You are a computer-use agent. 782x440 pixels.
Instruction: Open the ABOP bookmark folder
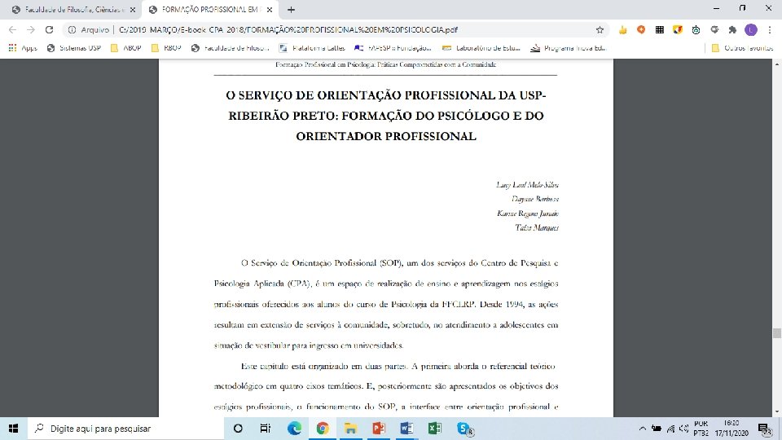click(126, 48)
